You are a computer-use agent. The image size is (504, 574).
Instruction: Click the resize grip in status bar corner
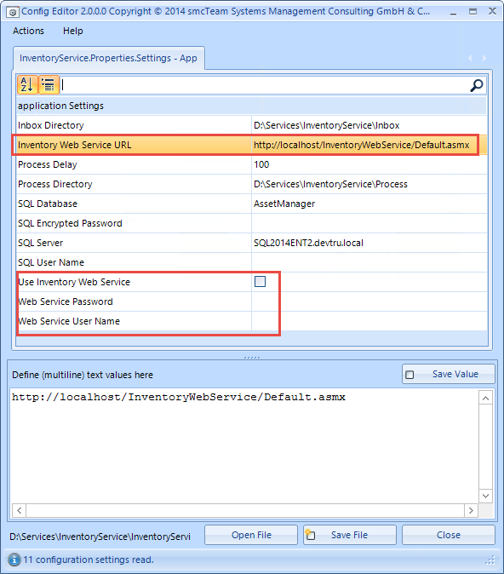coord(490,560)
